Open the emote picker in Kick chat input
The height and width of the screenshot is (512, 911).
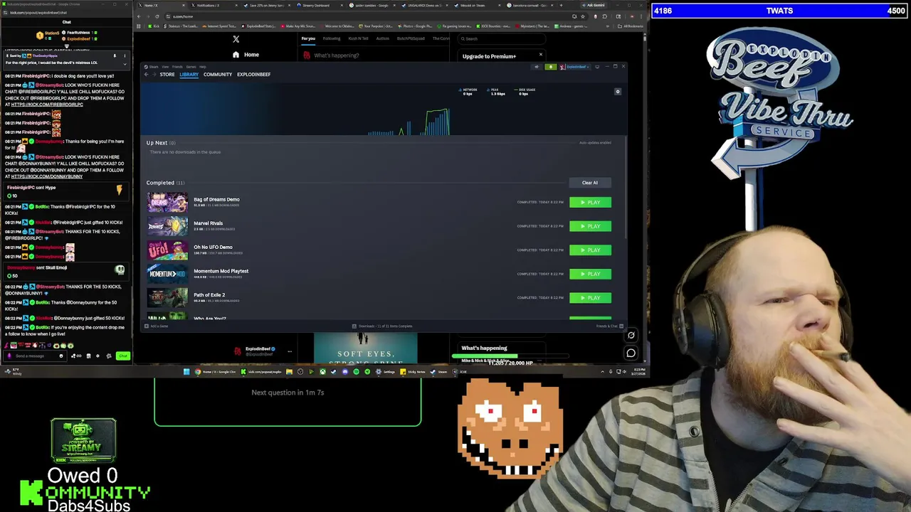pyautogui.click(x=61, y=356)
